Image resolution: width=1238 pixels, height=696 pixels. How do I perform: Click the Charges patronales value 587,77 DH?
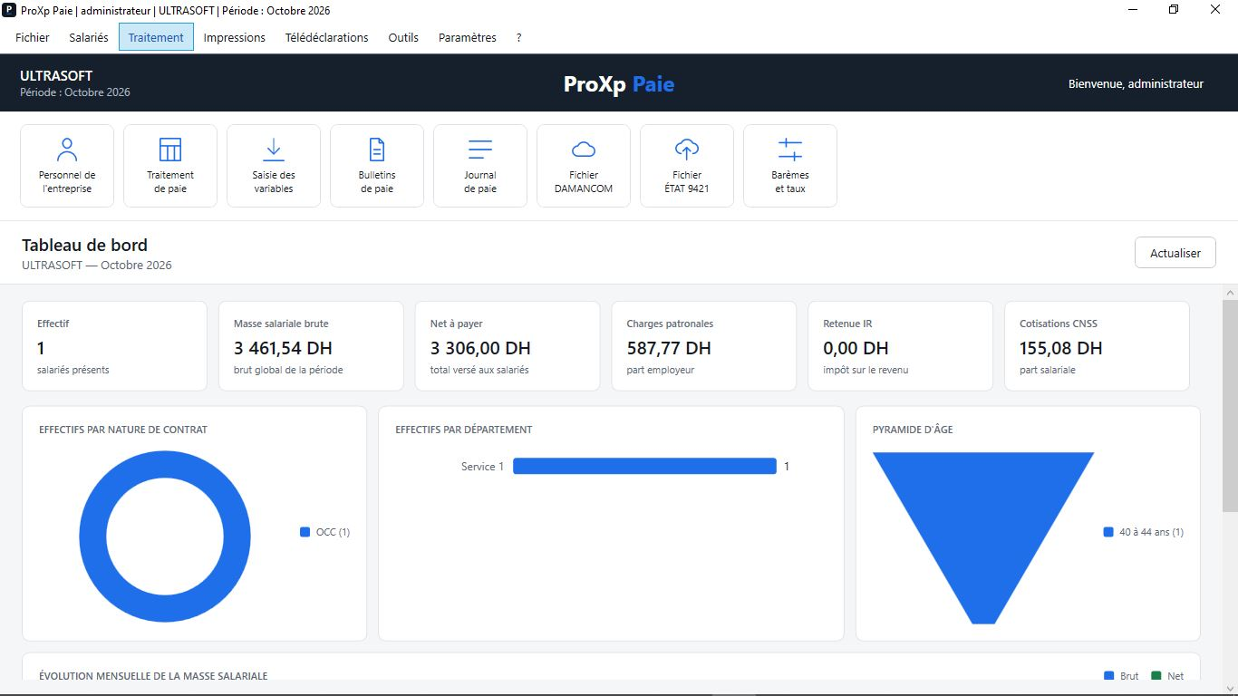669,348
